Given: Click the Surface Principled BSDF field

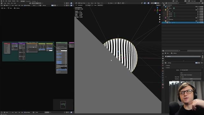Looking at the screenshot, I should (x=191, y=70).
